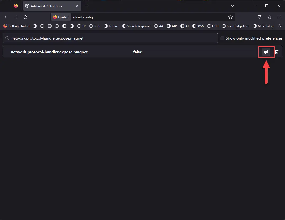
Task: Delete the network.protocol-handler.expose.magnet preference with trash icon
Action: click(x=277, y=52)
